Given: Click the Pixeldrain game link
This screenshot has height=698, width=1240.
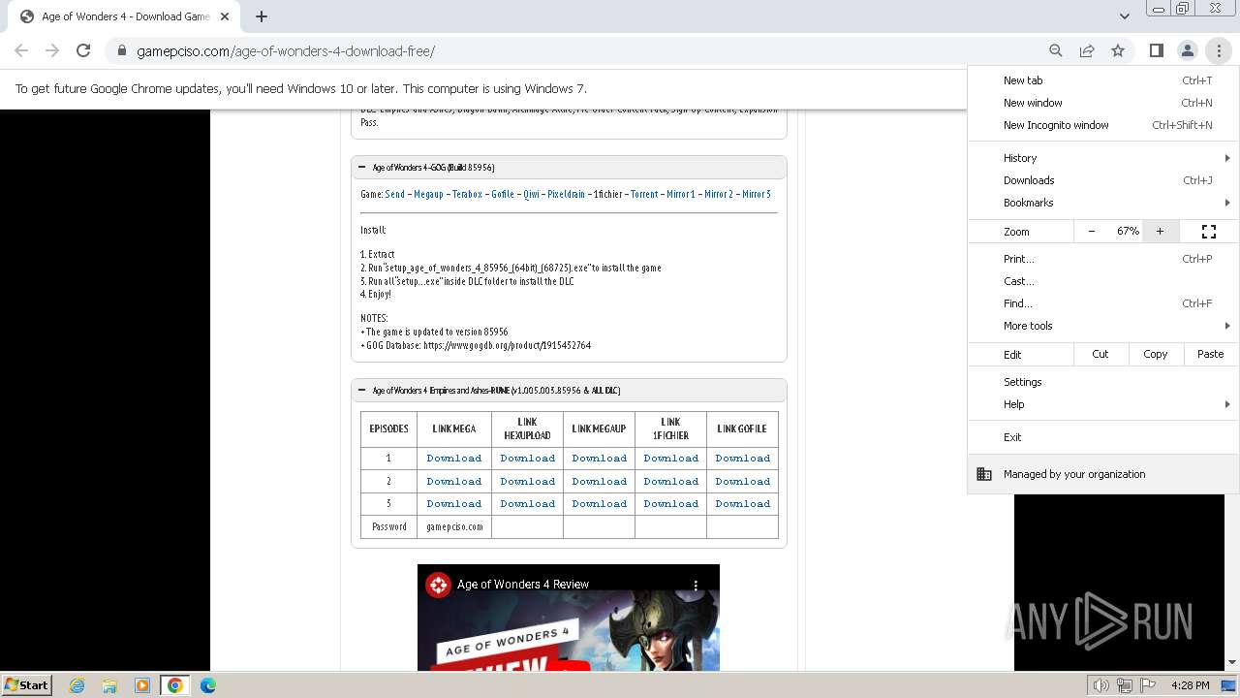Looking at the screenshot, I should point(567,194).
